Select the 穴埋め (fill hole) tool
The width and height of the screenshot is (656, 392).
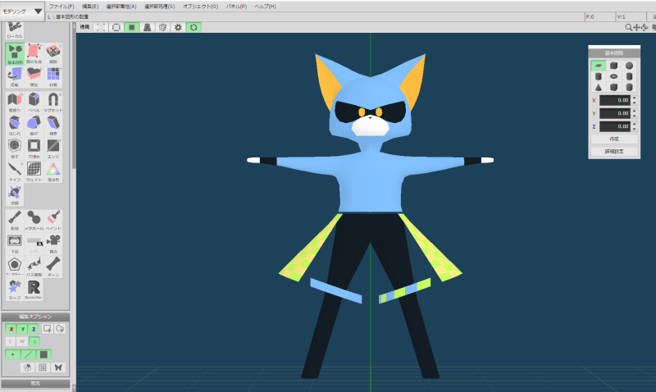point(34,148)
